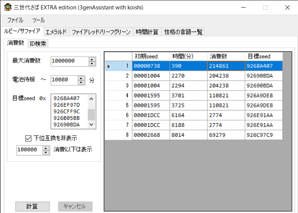Click 消費数 cell 110821 in row 4

point(226,96)
